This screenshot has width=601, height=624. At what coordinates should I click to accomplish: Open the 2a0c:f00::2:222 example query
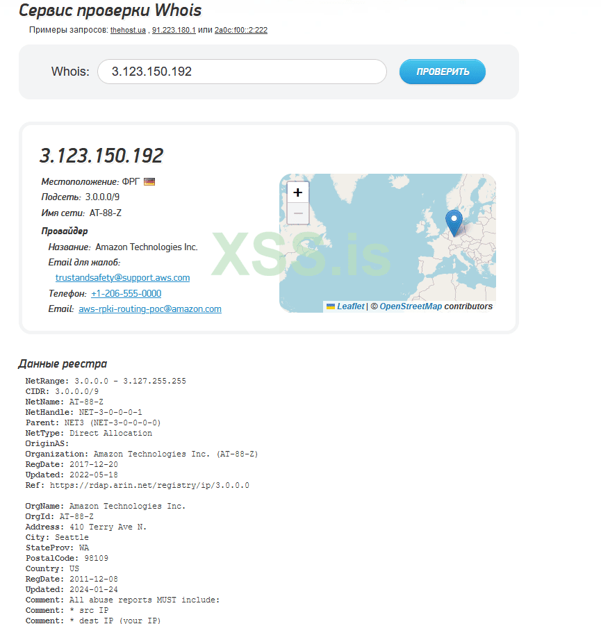[x=241, y=31]
